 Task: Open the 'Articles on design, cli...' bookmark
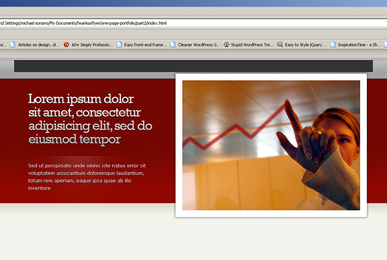pos(35,44)
